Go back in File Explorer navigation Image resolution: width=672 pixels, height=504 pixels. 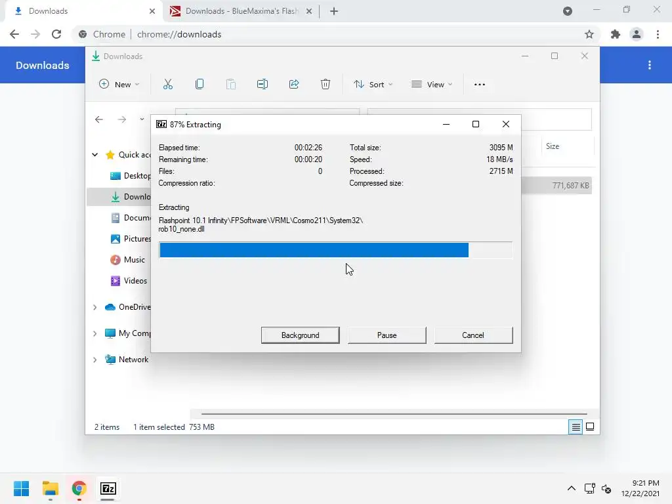[x=99, y=119]
